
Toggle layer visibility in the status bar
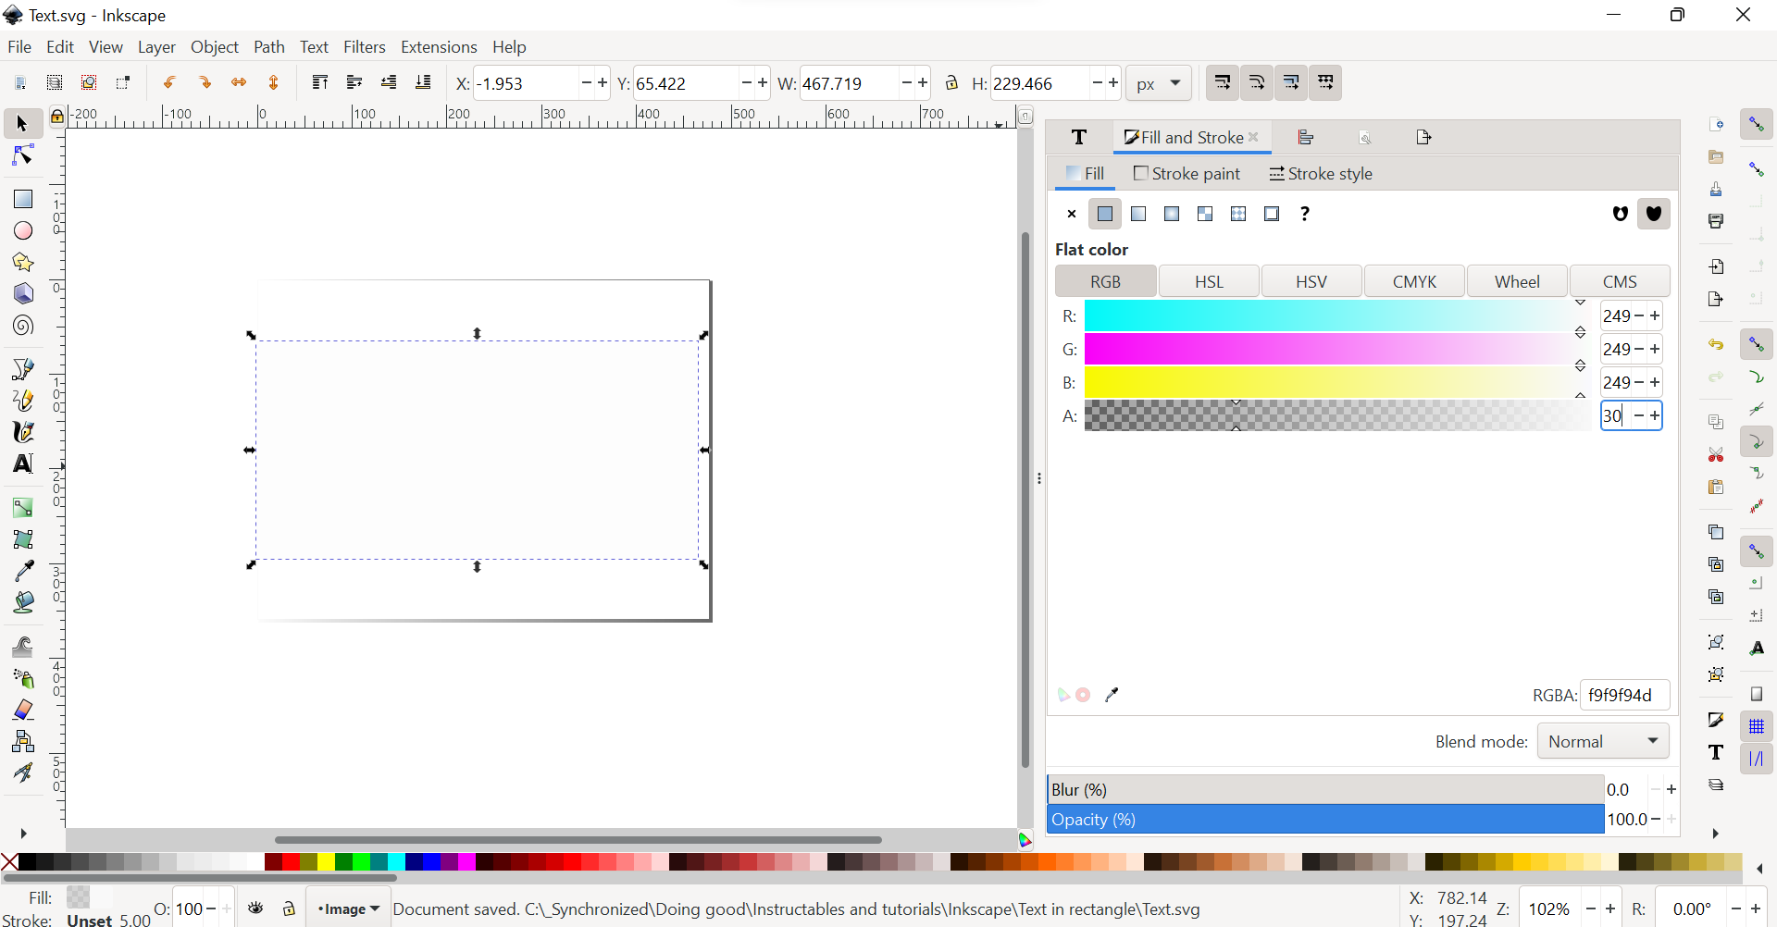pyautogui.click(x=256, y=908)
